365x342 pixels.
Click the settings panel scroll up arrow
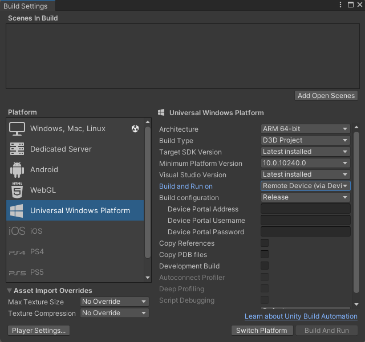(356, 127)
